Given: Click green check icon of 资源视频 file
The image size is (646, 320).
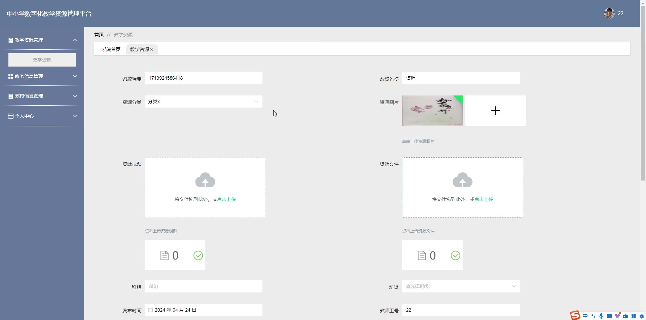Looking at the screenshot, I should 198,255.
